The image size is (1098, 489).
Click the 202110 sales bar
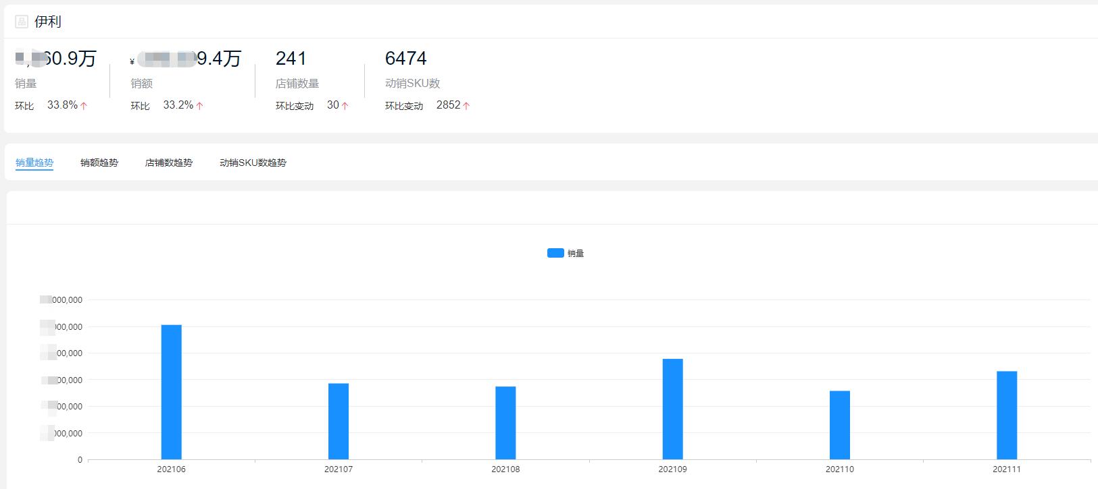pos(840,425)
